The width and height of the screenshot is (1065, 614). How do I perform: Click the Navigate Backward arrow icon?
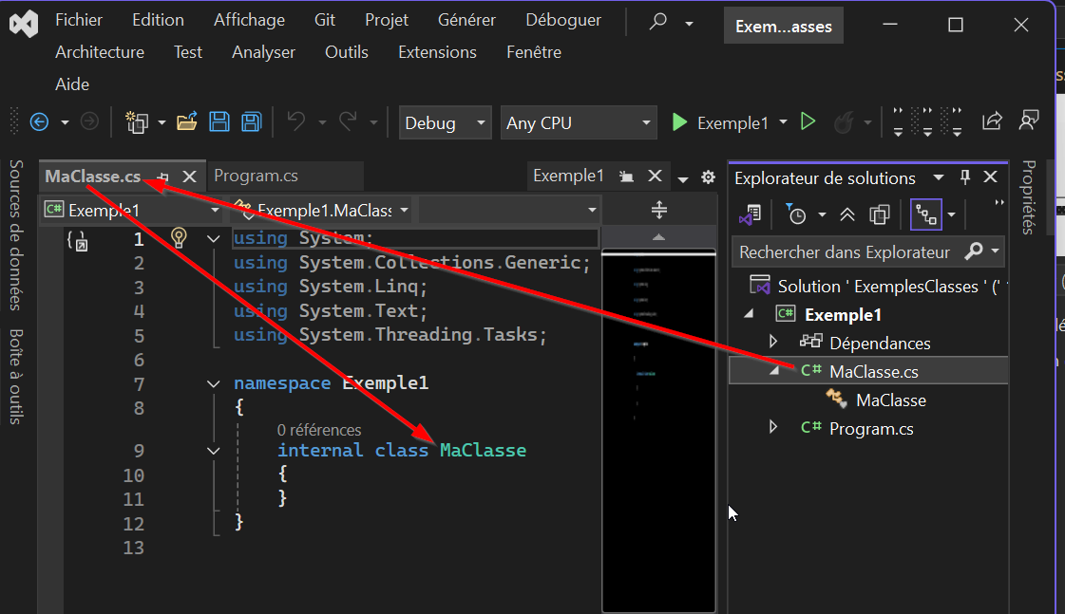coord(39,121)
